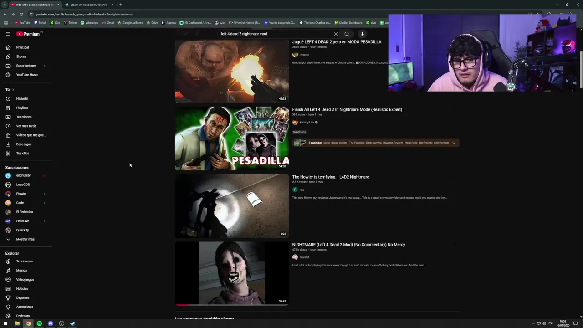Click the YouTube Premium logo

[x=28, y=34]
